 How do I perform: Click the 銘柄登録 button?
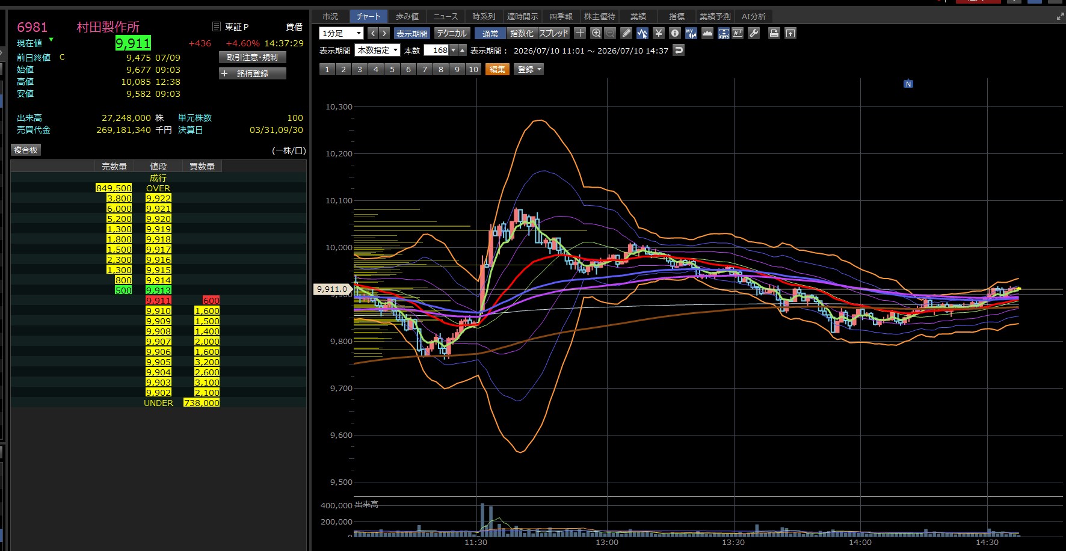click(253, 73)
